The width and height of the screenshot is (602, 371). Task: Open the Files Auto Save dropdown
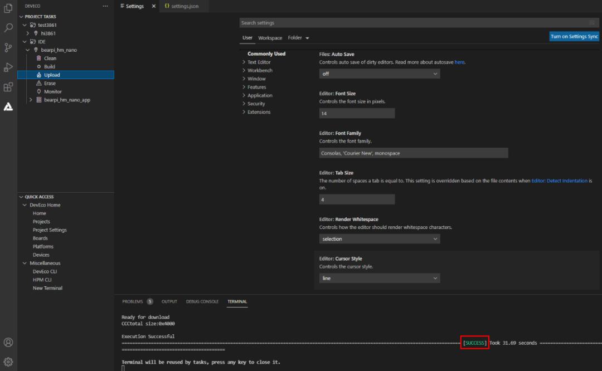(380, 74)
